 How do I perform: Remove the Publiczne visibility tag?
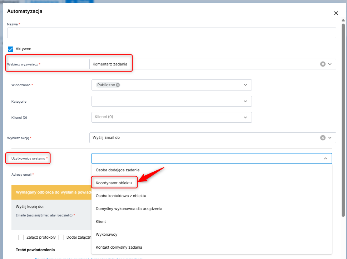(118, 85)
